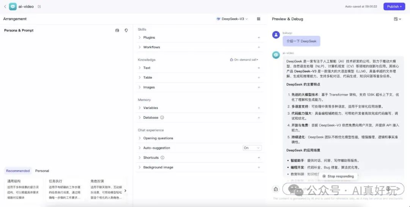
Task: Click the user message 介绍一下 DeepSeek
Action: (x=301, y=41)
